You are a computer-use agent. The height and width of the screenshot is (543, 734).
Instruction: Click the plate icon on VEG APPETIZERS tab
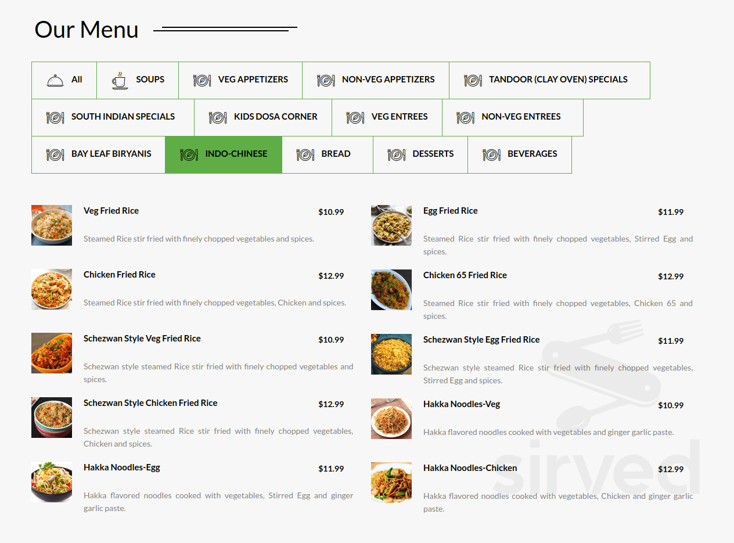(x=202, y=80)
